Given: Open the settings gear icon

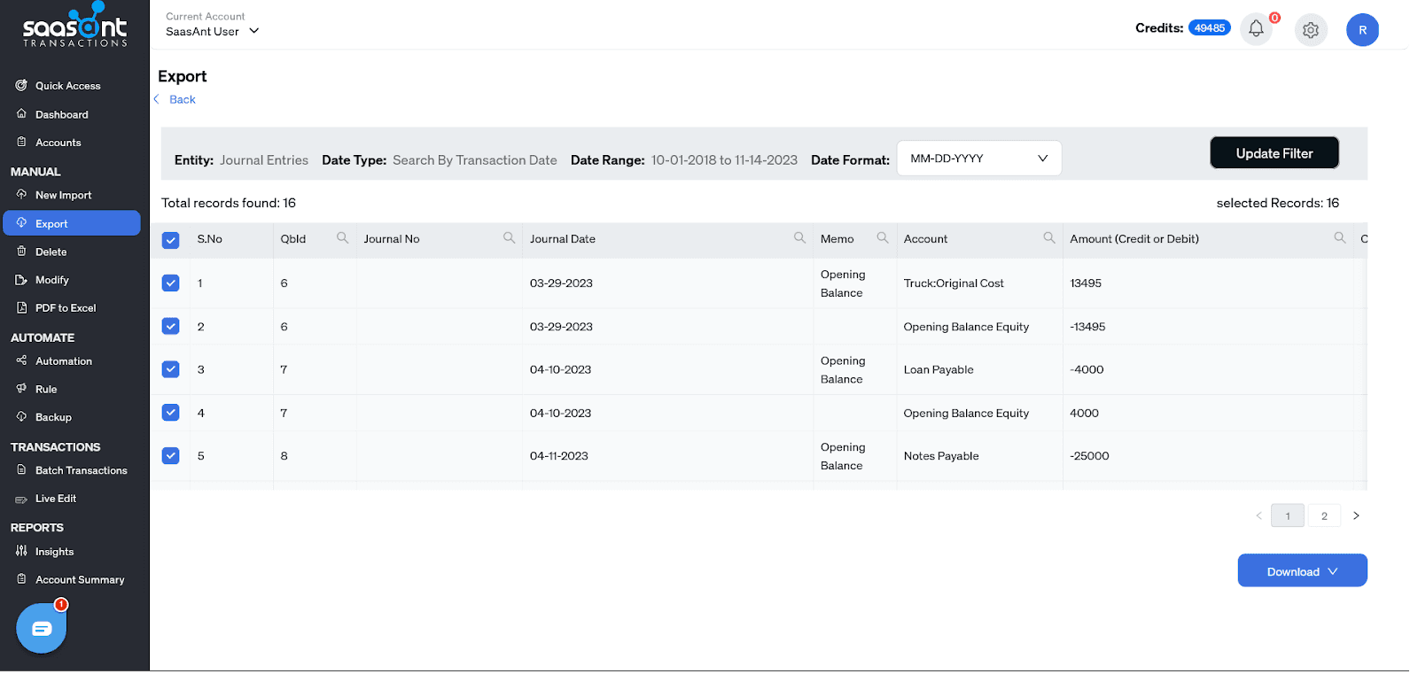Looking at the screenshot, I should click(1311, 30).
